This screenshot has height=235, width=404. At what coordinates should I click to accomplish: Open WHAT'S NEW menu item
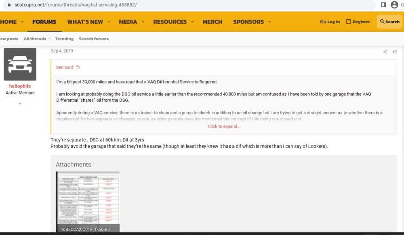tap(85, 22)
